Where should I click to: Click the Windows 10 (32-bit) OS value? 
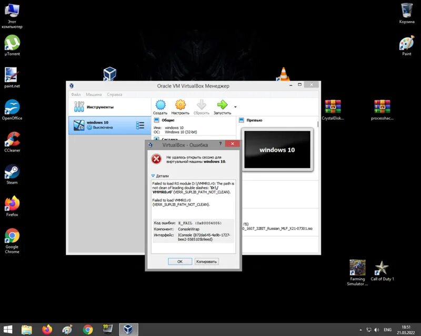(181, 132)
